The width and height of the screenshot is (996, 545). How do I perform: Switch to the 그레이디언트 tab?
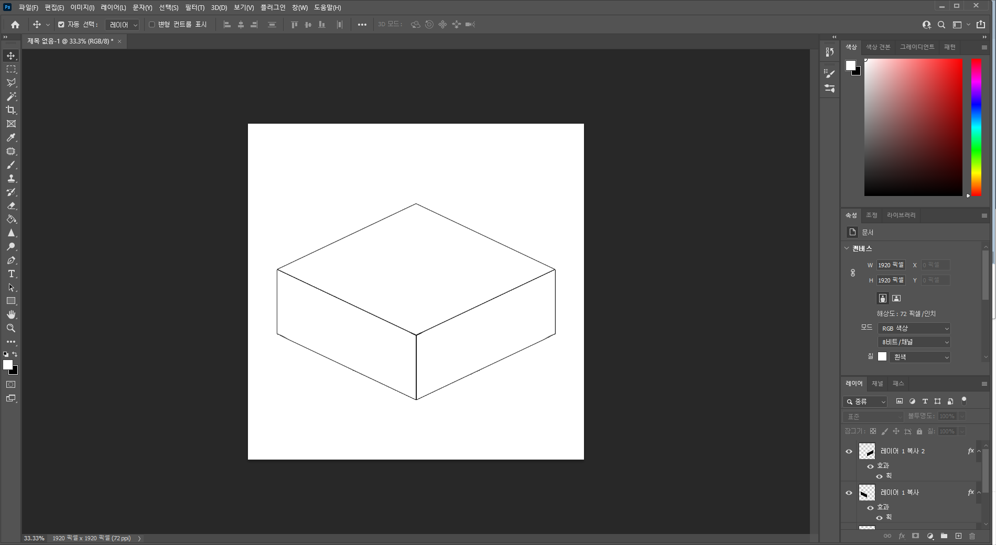917,47
